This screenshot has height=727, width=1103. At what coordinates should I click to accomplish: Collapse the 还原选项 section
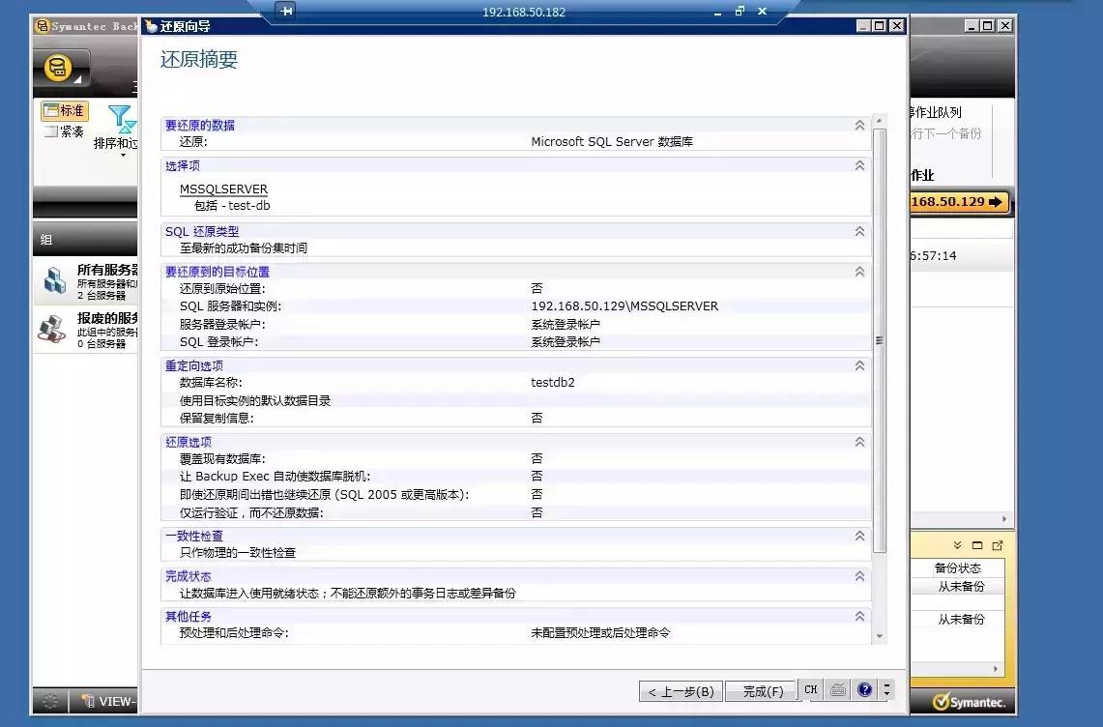click(x=859, y=442)
